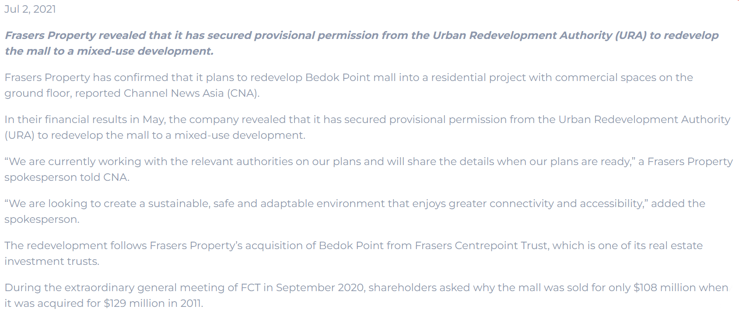Click "September 2020" in the last paragraph
Viewport: 739px width, 313px height.
point(320,288)
